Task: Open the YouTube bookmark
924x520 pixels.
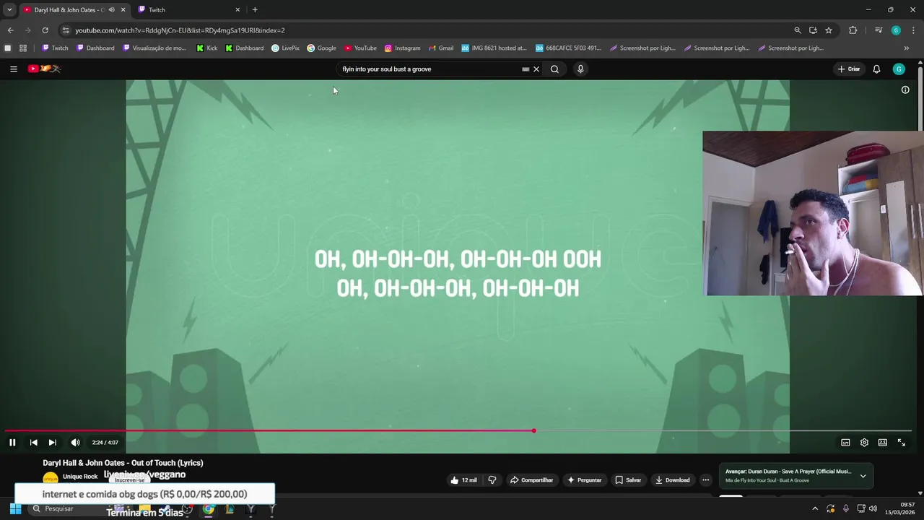Action: pos(360,48)
